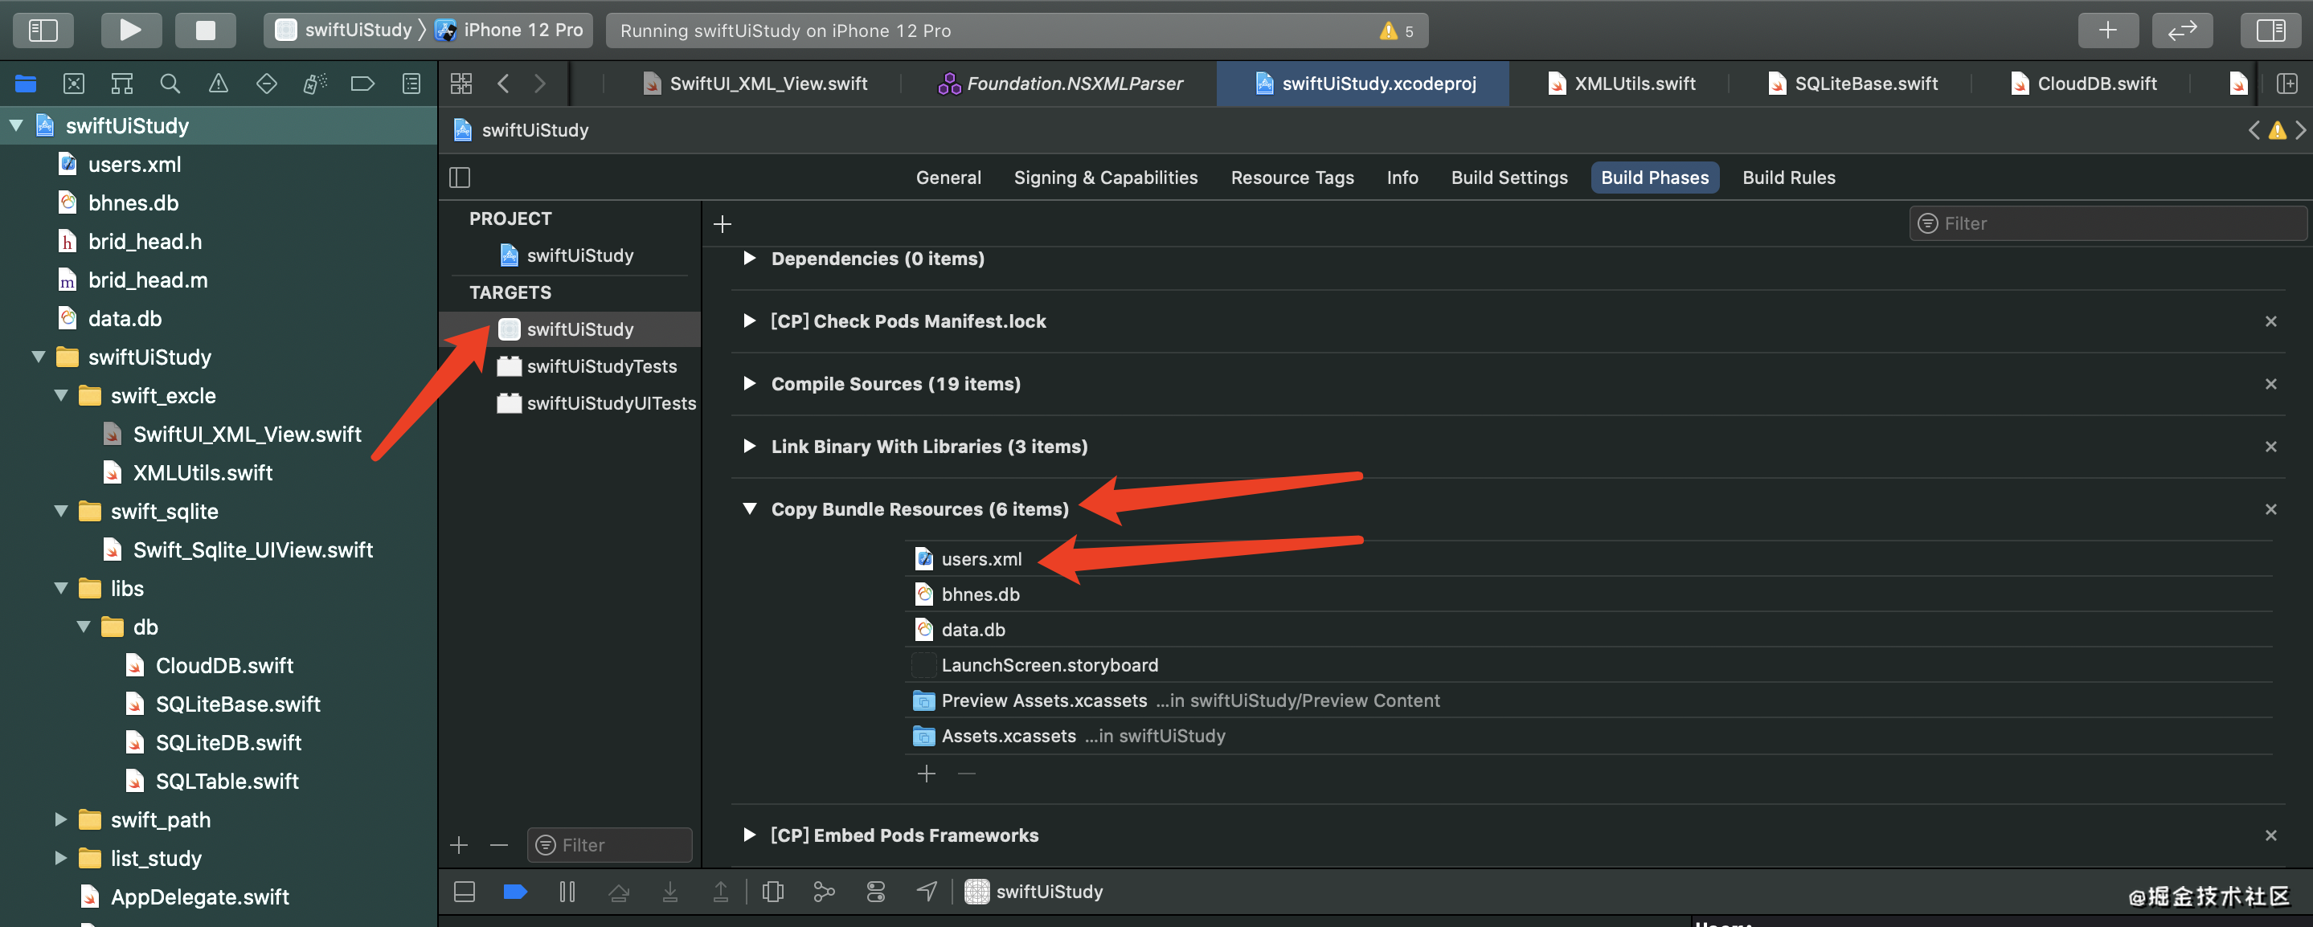
Task: Delete the Link Binary With Libraries phase
Action: (2270, 447)
